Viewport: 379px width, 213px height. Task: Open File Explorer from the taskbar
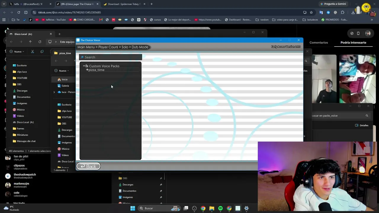212,208
